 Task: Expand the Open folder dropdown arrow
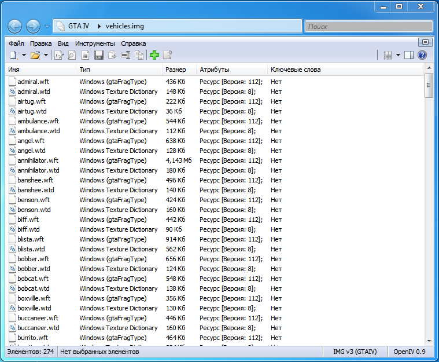46,55
